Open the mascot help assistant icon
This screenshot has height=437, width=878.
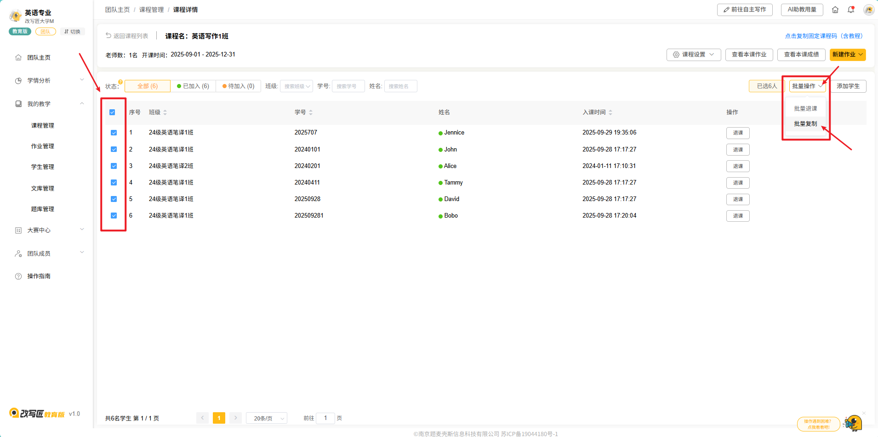pyautogui.click(x=853, y=423)
